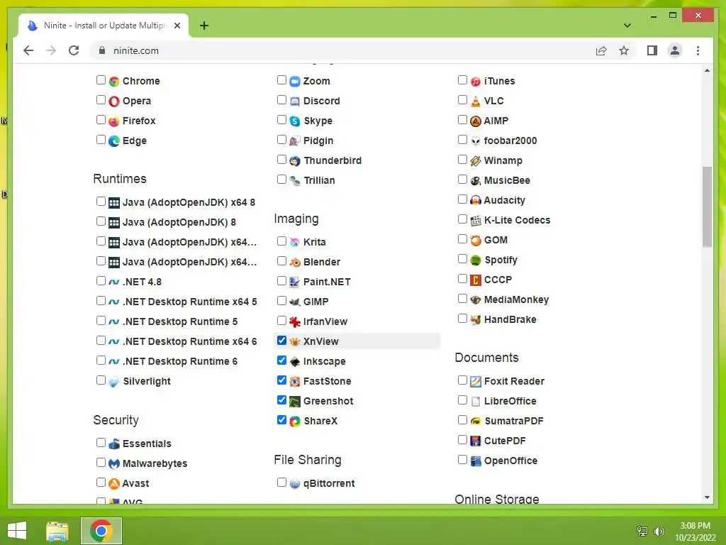The image size is (726, 545).
Task: Click the iTunes app icon
Action: [476, 82]
